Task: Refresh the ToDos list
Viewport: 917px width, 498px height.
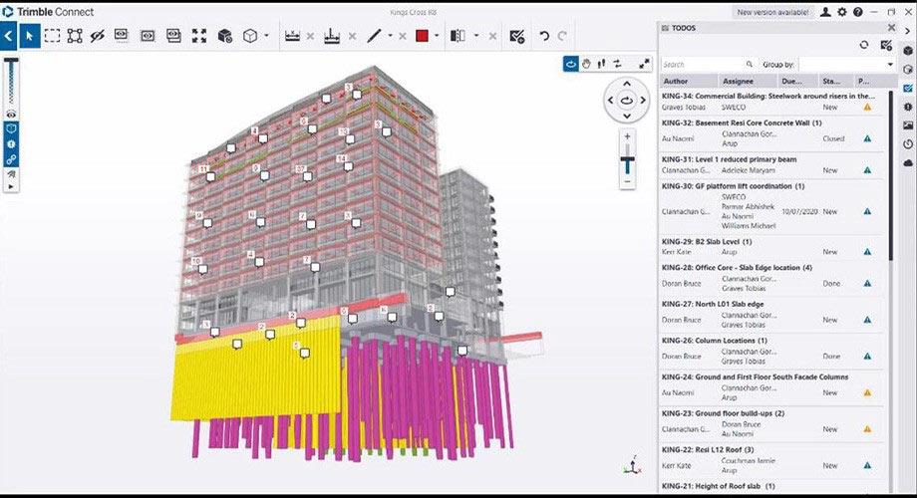Action: point(863,45)
